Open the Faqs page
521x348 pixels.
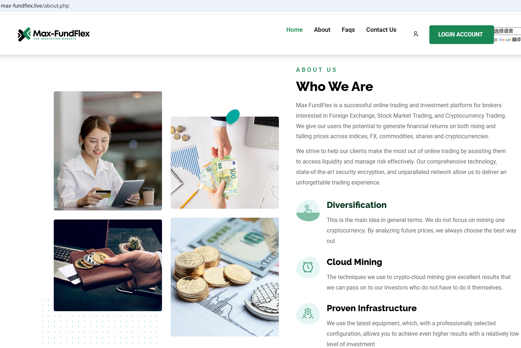348,30
